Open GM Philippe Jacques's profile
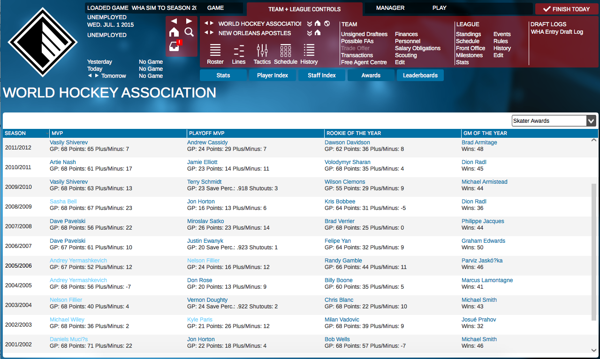The width and height of the screenshot is (600, 359). (x=483, y=221)
